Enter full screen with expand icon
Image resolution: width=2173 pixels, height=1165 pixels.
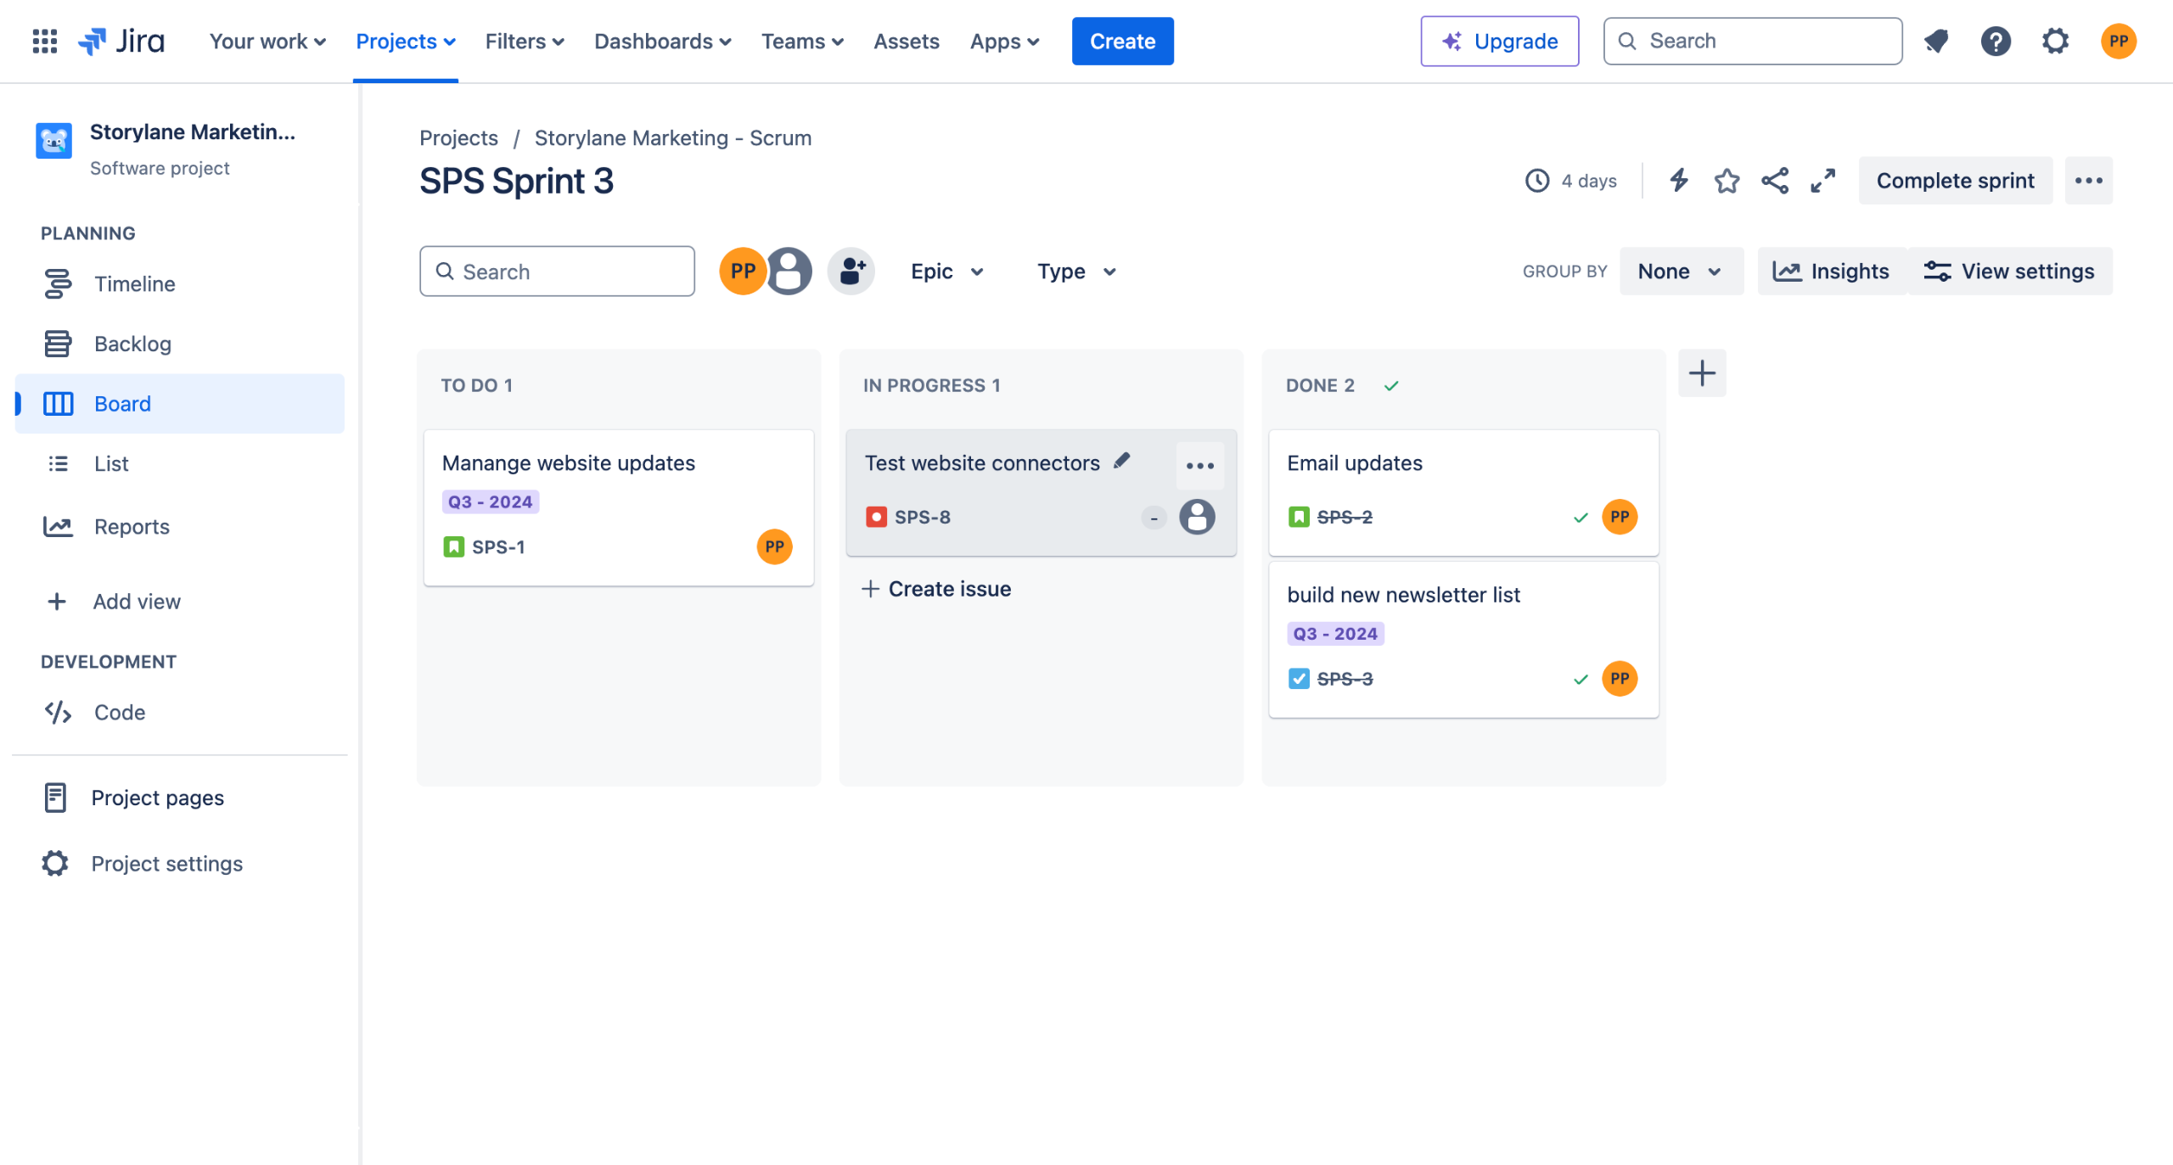coord(1822,181)
